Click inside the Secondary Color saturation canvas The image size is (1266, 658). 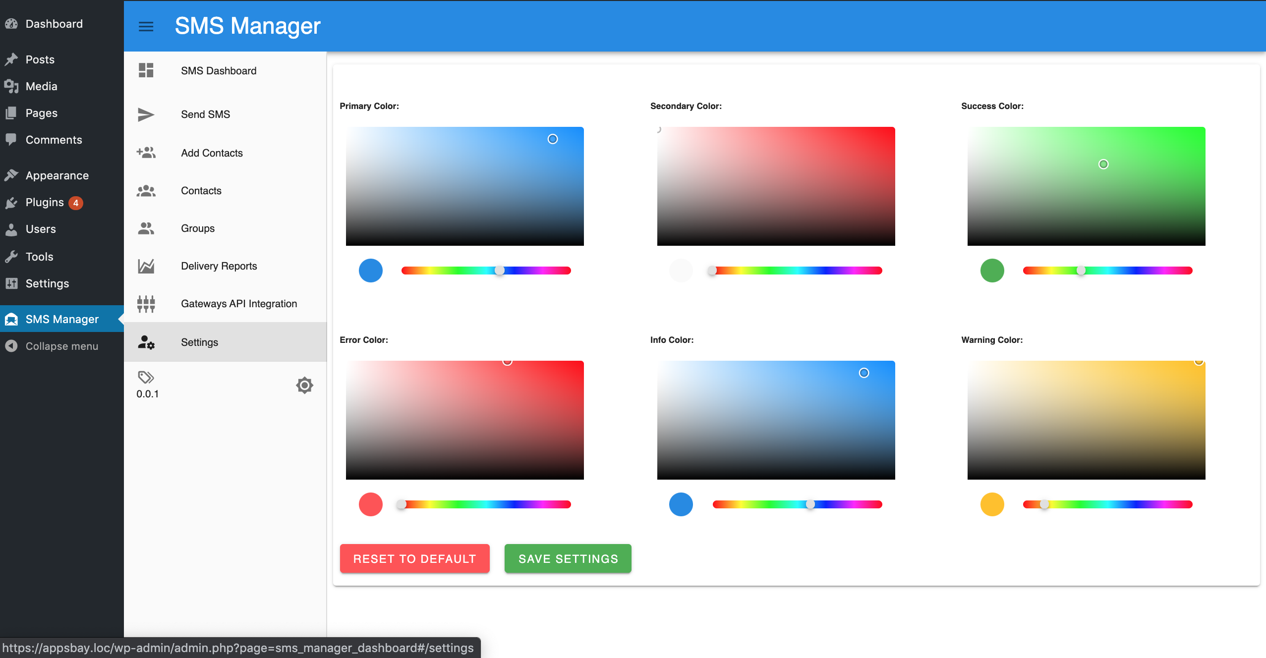click(x=776, y=186)
